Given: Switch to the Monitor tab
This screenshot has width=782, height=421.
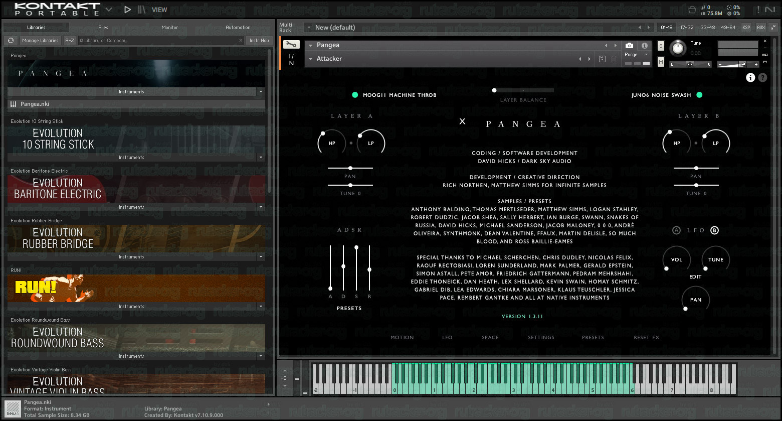Looking at the screenshot, I should (x=170, y=28).
